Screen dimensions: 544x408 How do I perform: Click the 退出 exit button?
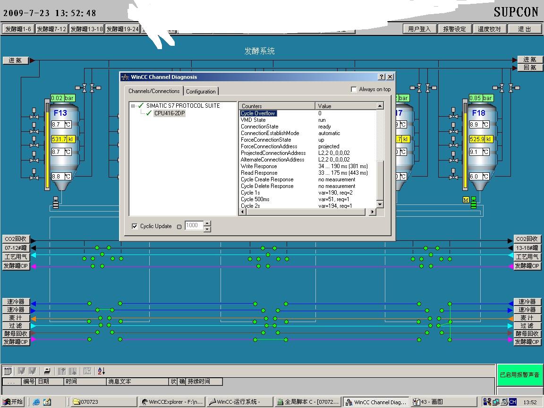524,29
